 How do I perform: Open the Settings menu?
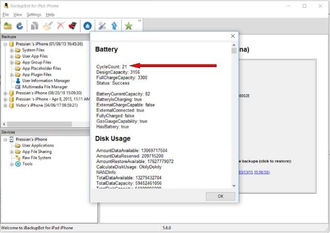34,14
